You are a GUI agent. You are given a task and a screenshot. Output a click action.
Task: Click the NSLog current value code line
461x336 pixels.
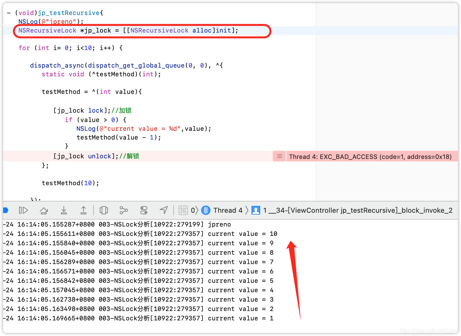(144, 129)
